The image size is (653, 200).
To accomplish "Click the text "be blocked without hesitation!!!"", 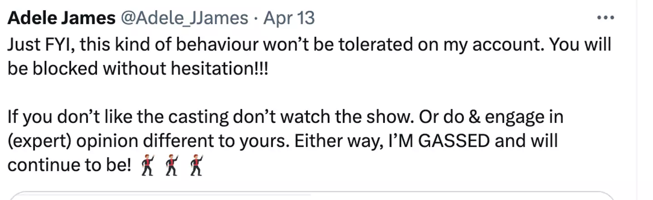I will click(138, 68).
